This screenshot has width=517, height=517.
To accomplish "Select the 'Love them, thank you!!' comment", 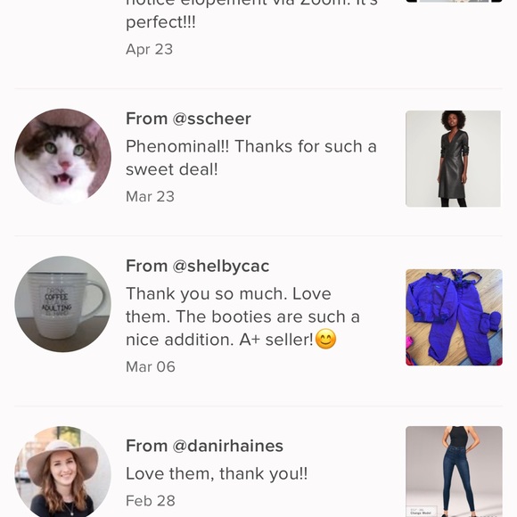I will 217,474.
